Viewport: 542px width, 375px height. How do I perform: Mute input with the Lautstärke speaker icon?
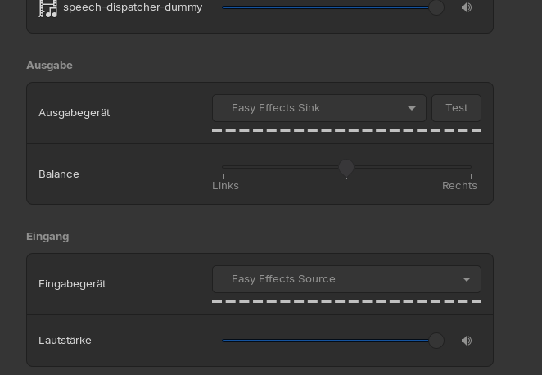tap(467, 341)
